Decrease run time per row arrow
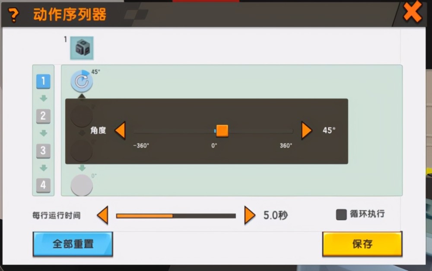Image resolution: width=432 pixels, height=271 pixels. tap(103, 215)
